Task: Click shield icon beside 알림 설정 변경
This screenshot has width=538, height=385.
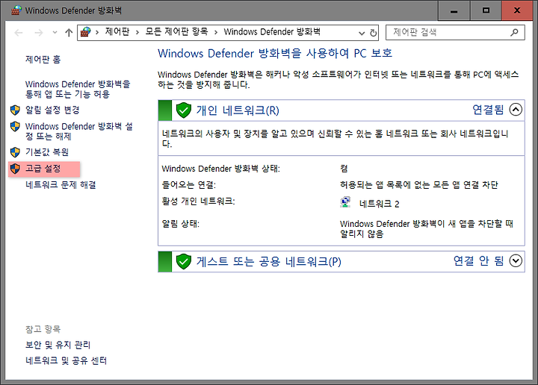Action: [x=15, y=110]
